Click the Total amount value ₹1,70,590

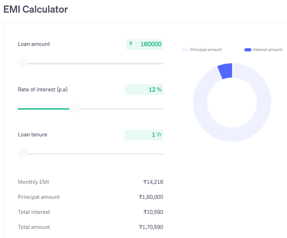[151, 227]
